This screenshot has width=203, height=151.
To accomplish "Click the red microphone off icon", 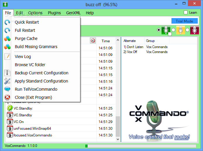I will (195, 30).
